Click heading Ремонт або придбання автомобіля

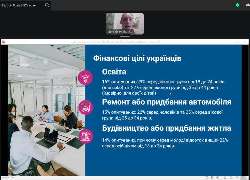click(167, 102)
